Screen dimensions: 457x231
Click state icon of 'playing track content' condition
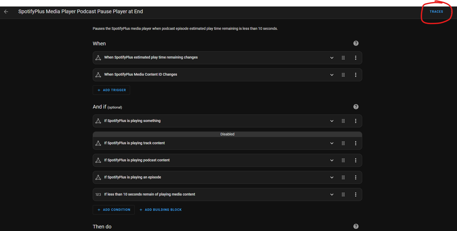[98, 143]
